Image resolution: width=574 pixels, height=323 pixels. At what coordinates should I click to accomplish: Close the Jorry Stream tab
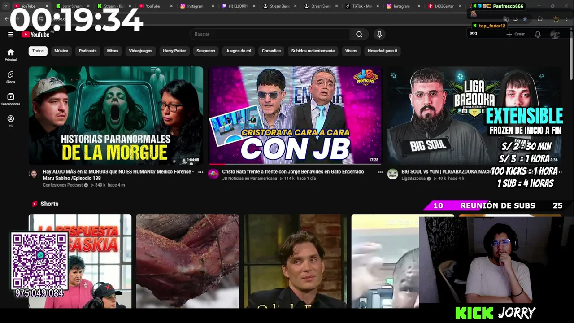point(88,6)
